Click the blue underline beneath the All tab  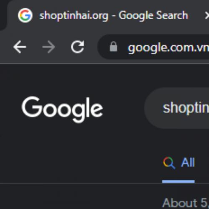178,181
